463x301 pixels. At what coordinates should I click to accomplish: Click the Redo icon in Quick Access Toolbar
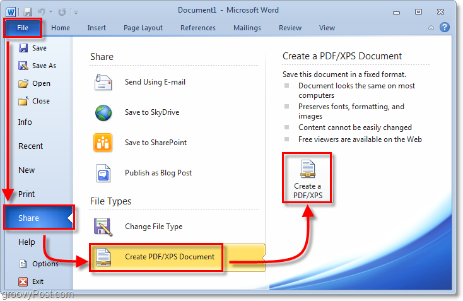[x=62, y=12]
